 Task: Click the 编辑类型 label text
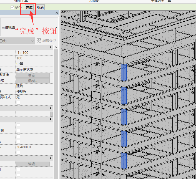[49, 41]
